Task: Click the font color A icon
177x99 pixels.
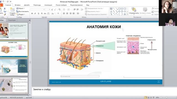Action: click(58, 13)
